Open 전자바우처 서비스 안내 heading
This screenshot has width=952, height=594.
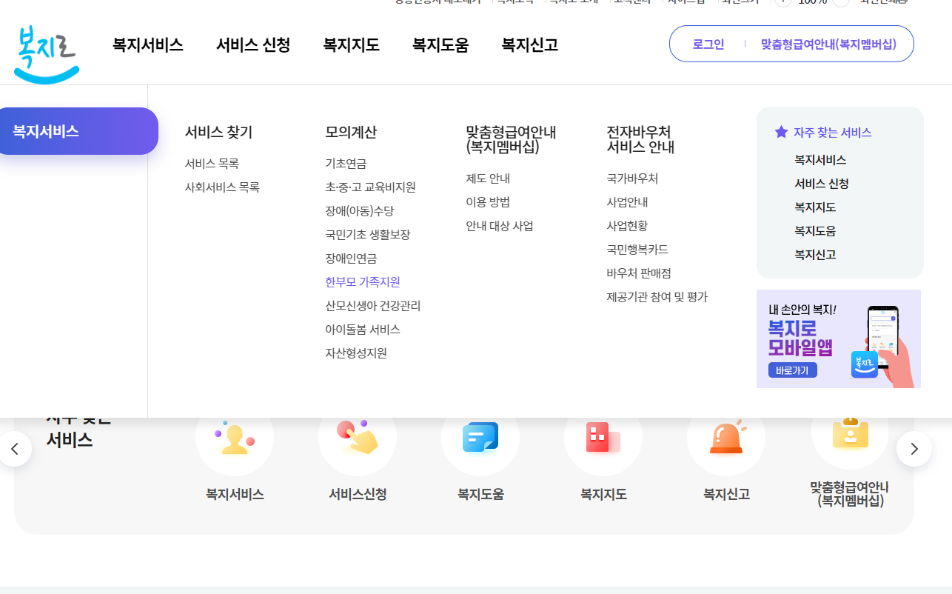coord(640,139)
